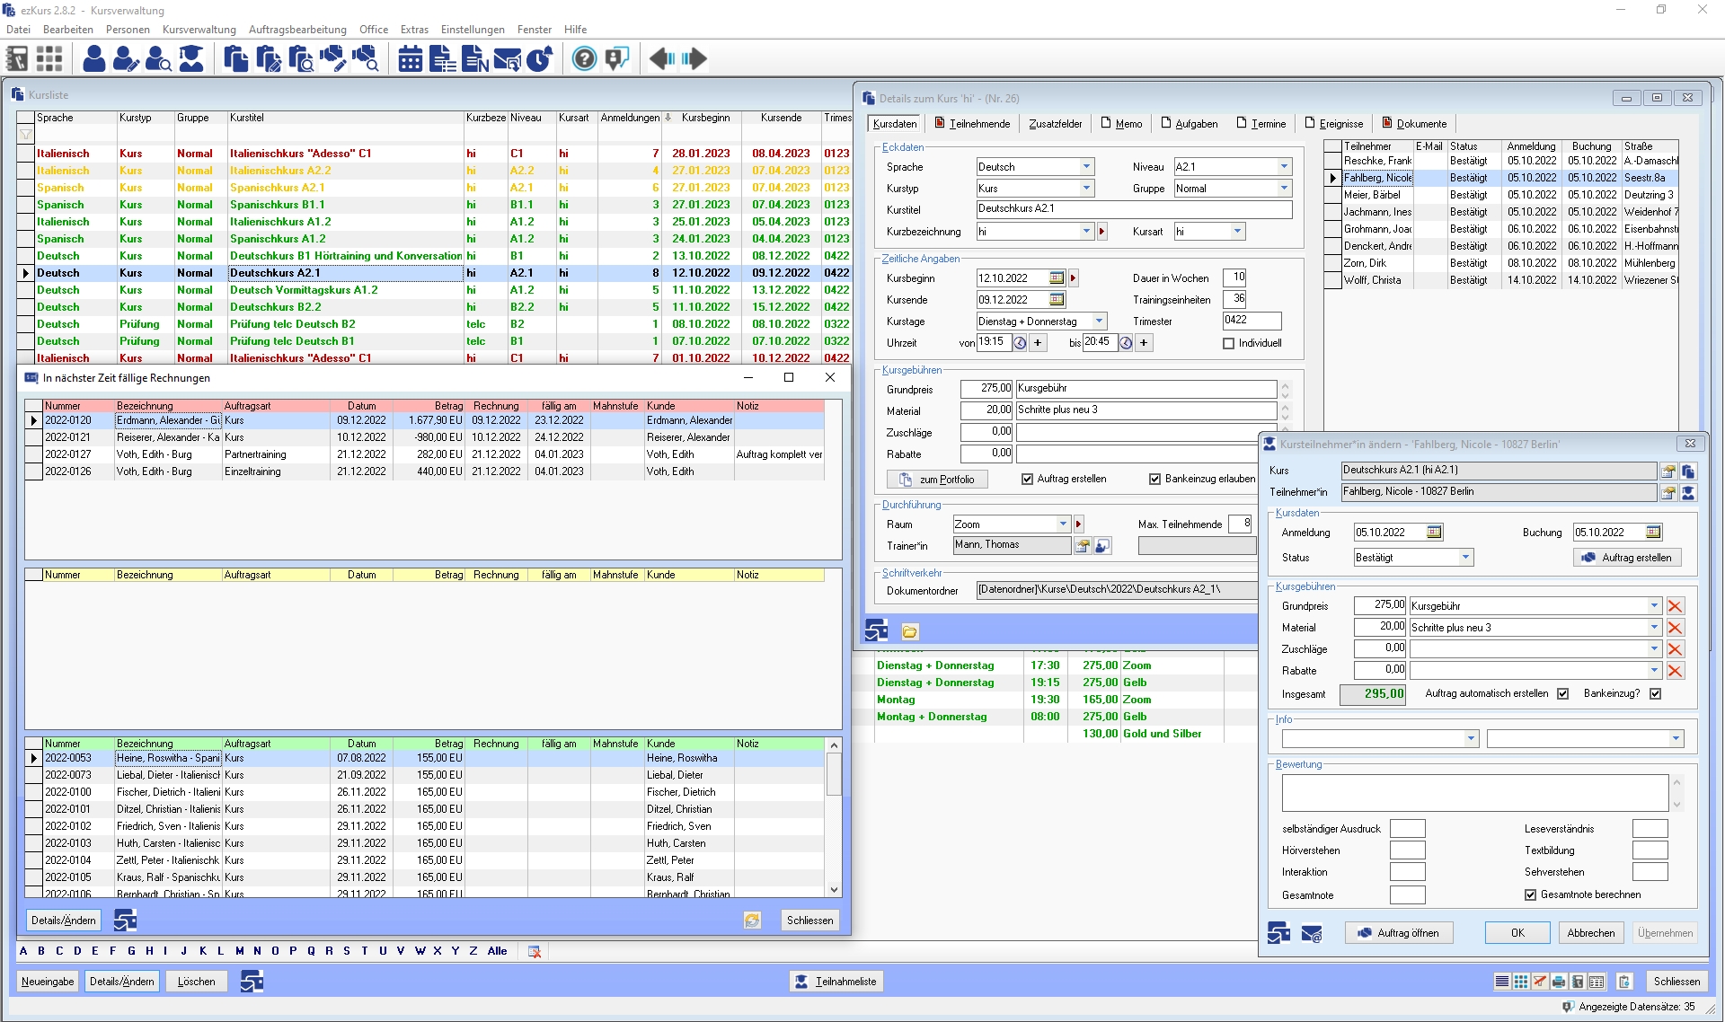Switch to the Teilnehmende tab
The width and height of the screenshot is (1725, 1022).
tap(973, 124)
